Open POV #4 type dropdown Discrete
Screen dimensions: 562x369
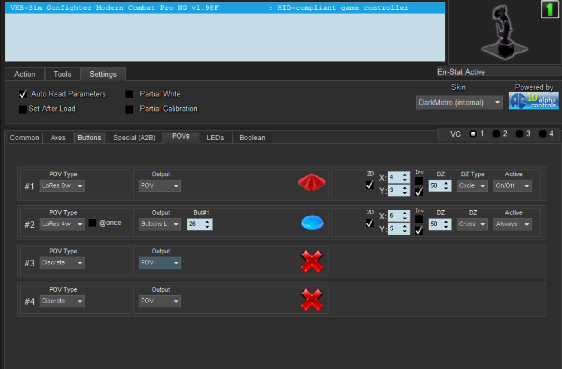pos(62,301)
